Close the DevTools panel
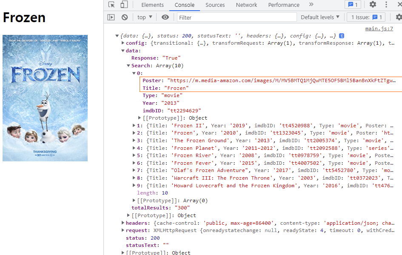Viewport: 402px width, 255px height. coord(399,4)
